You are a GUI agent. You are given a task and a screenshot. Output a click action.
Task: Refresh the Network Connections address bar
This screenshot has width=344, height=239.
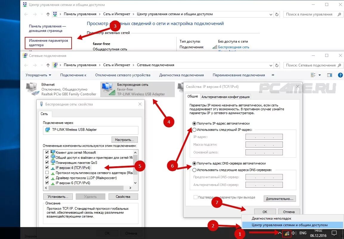[x=277, y=65]
